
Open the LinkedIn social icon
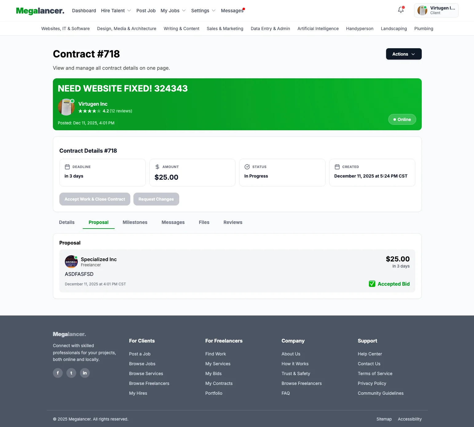coord(85,373)
